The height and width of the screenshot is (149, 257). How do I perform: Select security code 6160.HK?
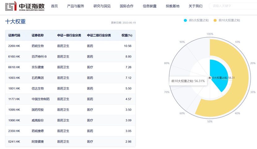pyautogui.click(x=14, y=57)
